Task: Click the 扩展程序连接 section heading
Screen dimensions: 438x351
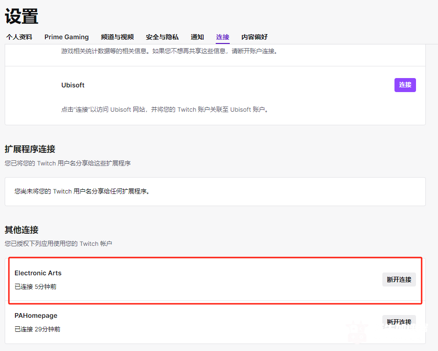Action: pyautogui.click(x=30, y=149)
